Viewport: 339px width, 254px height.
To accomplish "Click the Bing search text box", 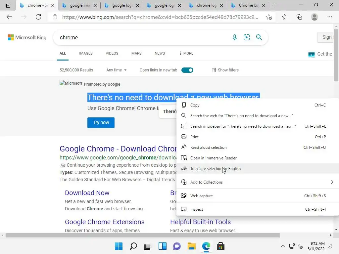I will [x=143, y=37].
